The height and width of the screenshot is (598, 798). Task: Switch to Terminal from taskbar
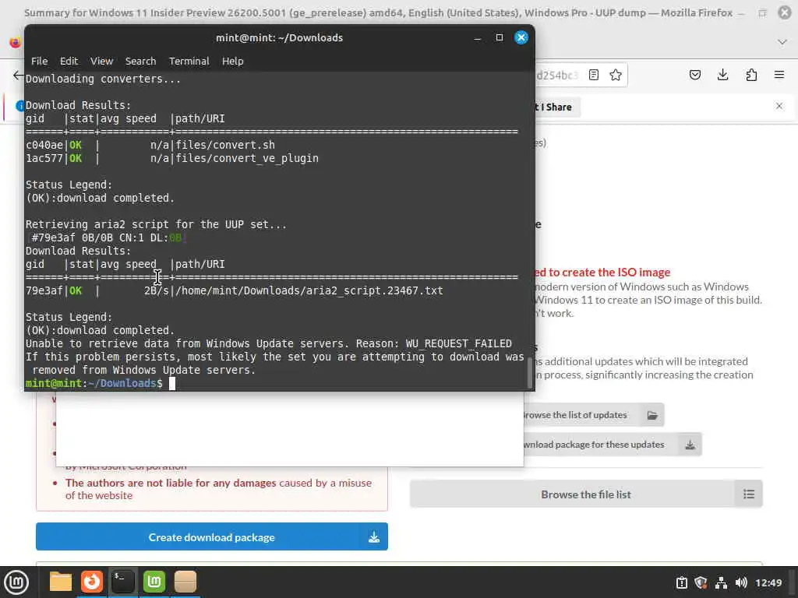point(122,582)
